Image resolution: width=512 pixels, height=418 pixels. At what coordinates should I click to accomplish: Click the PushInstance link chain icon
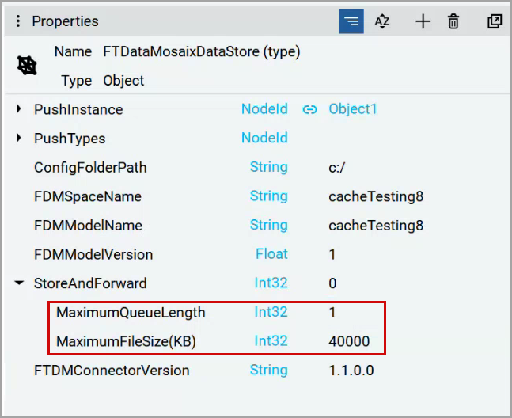(309, 110)
